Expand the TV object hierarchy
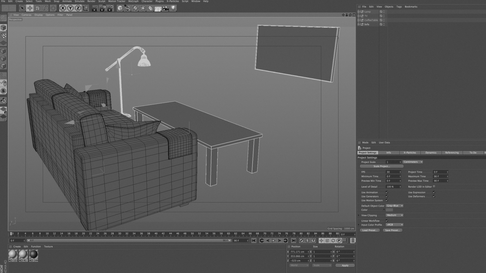The width and height of the screenshot is (486, 273). (359, 16)
